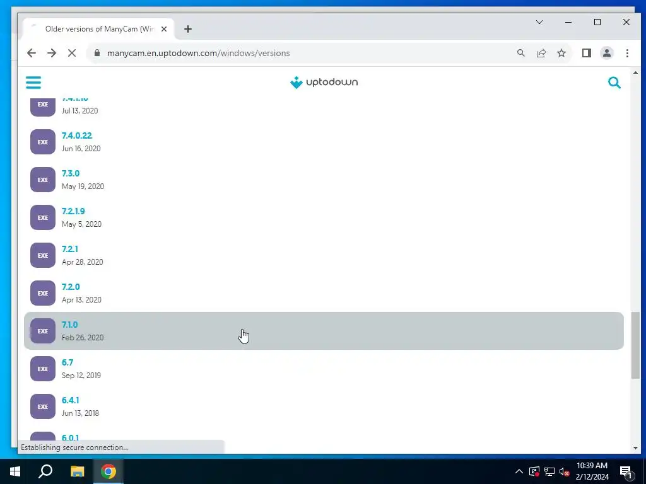
Task: Click the Chrome taskbar icon
Action: coord(109,471)
